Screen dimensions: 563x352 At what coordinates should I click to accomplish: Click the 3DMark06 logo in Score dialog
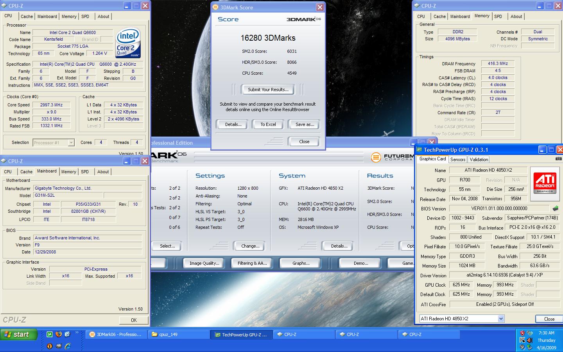[x=303, y=19]
